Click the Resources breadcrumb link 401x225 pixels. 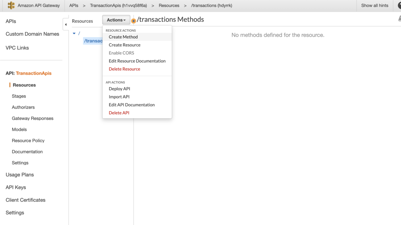(169, 5)
